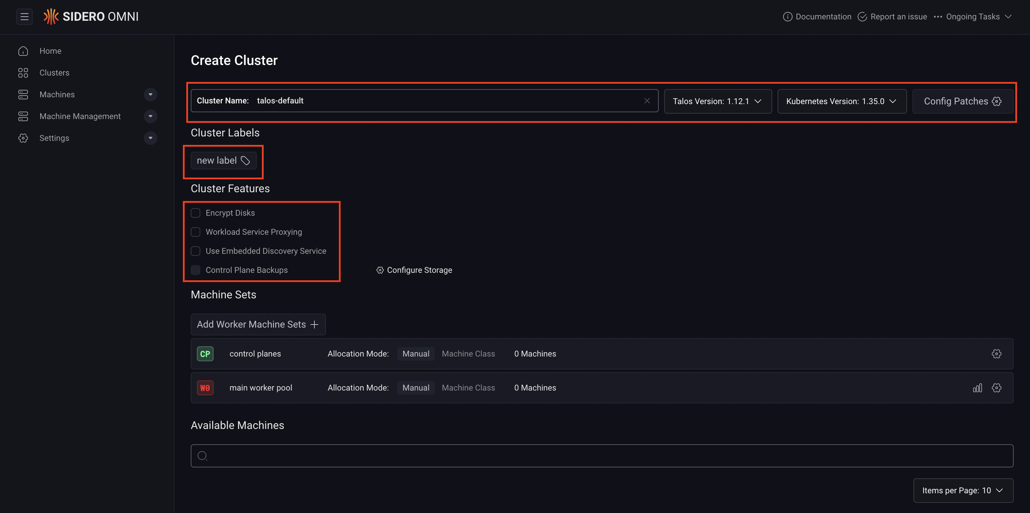Image resolution: width=1030 pixels, height=513 pixels.
Task: Navigate to Clusters in the sidebar
Action: 54,72
